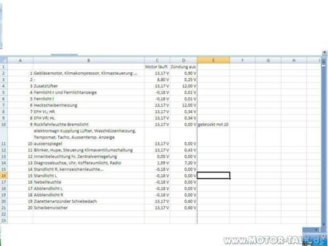
Task: Click the 'Motor läuft' header cell
Action: click(x=157, y=67)
